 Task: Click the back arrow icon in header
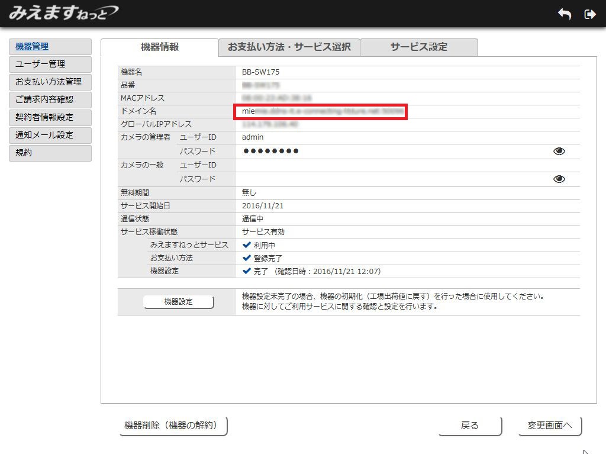[564, 14]
